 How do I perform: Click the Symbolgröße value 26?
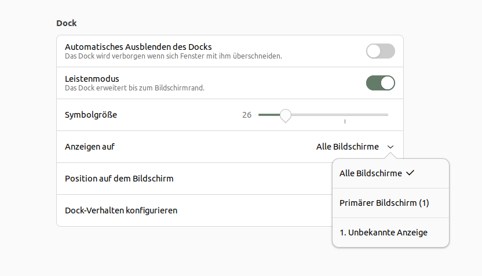247,115
